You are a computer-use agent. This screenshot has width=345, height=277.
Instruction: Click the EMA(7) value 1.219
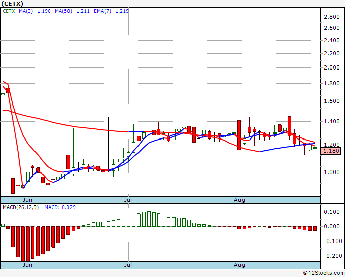(x=122, y=11)
